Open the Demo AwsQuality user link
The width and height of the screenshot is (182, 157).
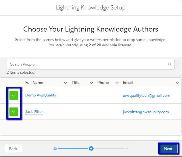41,95
